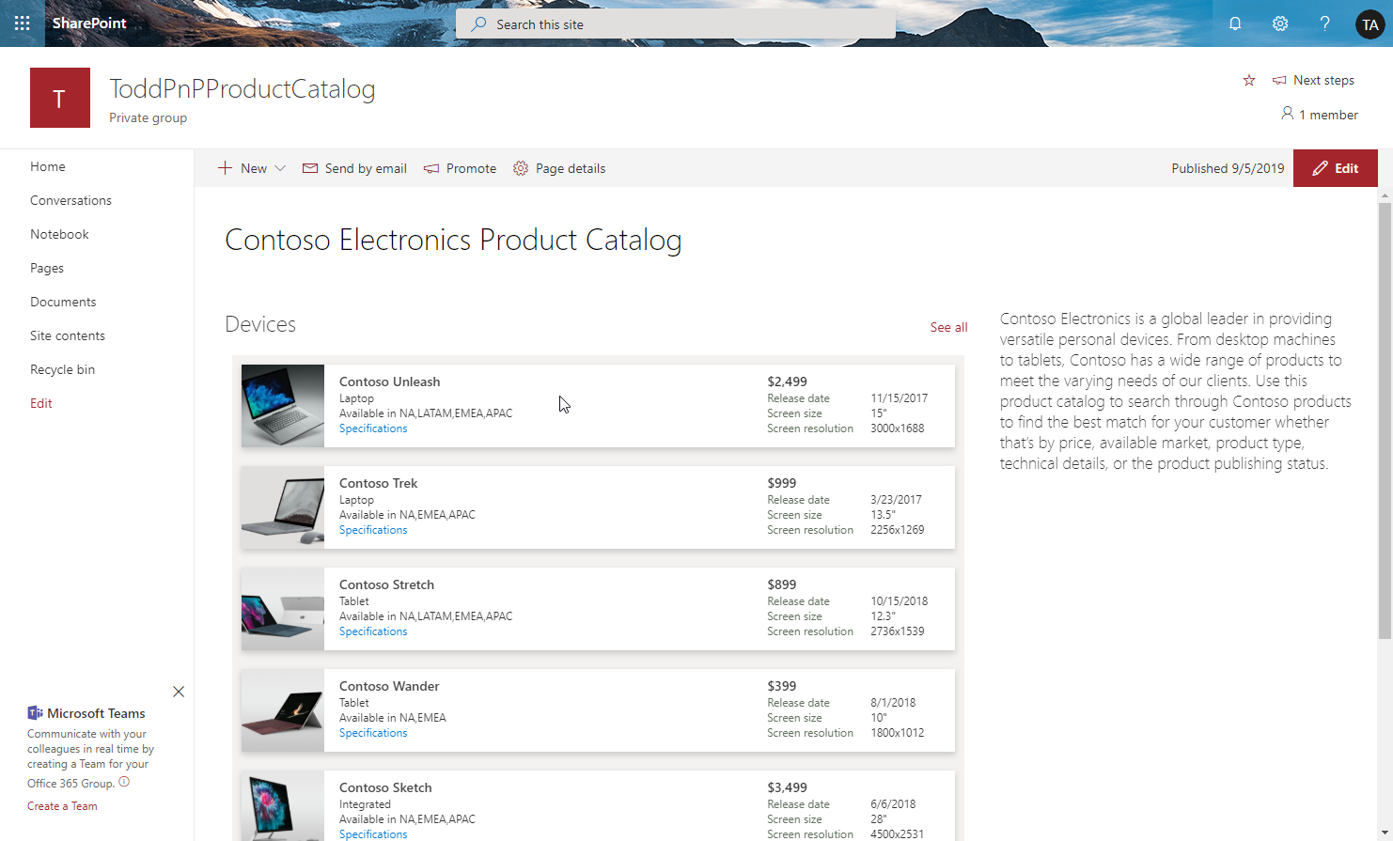Viewport: 1393px width, 841px height.
Task: Click the Office 365 Group info icon
Action: 124,782
